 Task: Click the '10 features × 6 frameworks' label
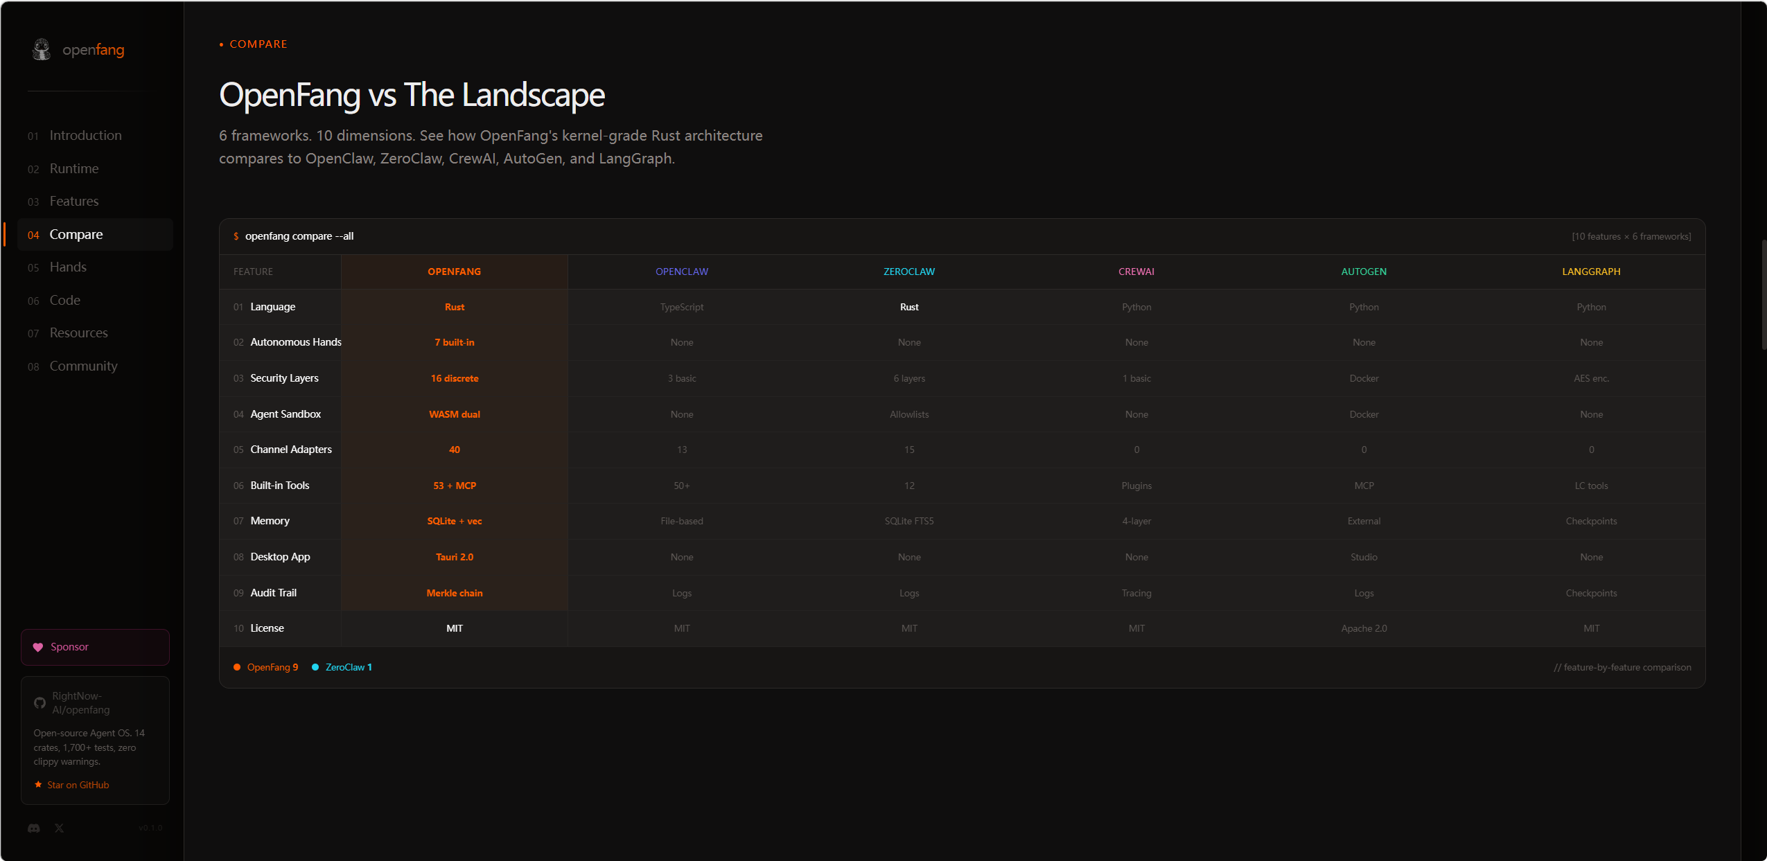tap(1631, 236)
